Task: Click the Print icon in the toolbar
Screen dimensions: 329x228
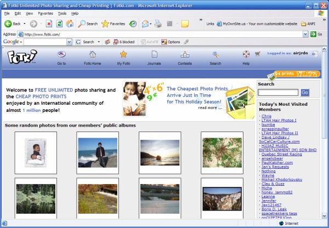Action: pyautogui.click(x=158, y=24)
